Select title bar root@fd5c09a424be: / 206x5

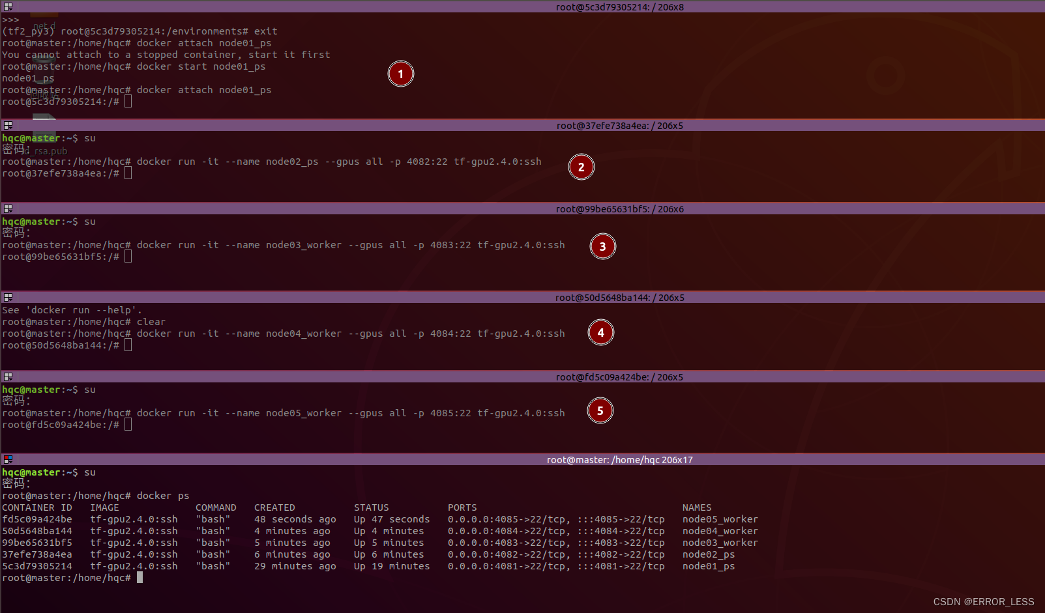pos(523,377)
